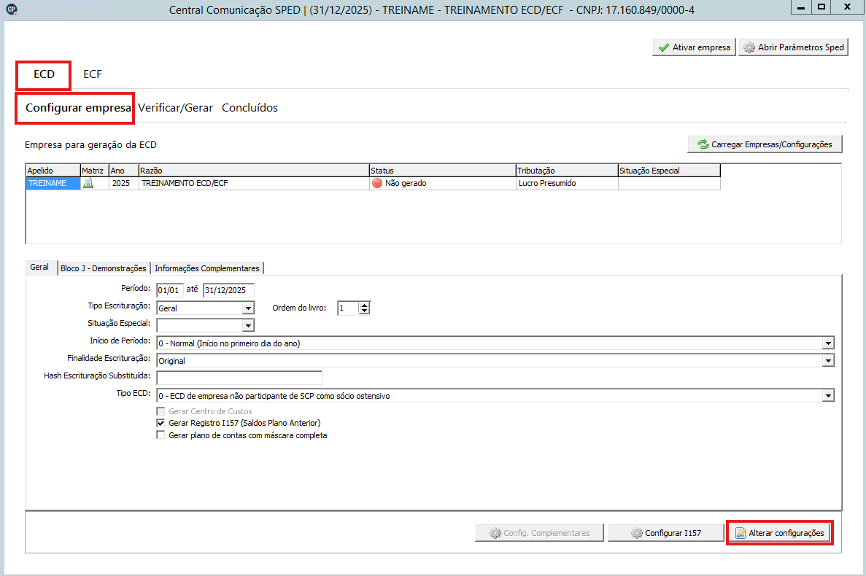
Task: Click the Alterar configurações button
Action: (x=779, y=533)
